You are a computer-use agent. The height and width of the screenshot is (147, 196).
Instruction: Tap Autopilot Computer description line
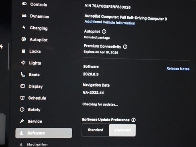(126, 17)
